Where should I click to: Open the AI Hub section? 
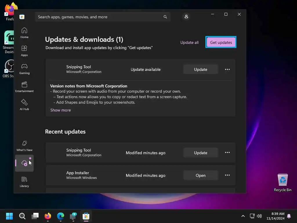click(24, 105)
